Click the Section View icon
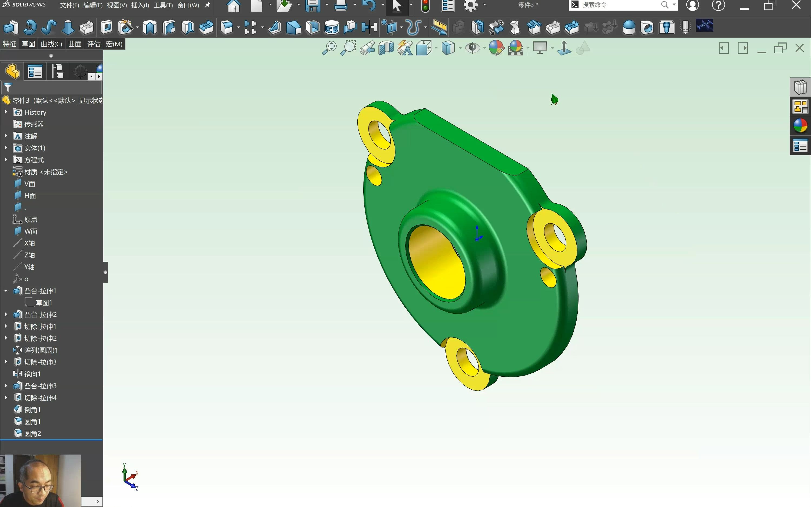This screenshot has width=811, height=507. pos(386,48)
